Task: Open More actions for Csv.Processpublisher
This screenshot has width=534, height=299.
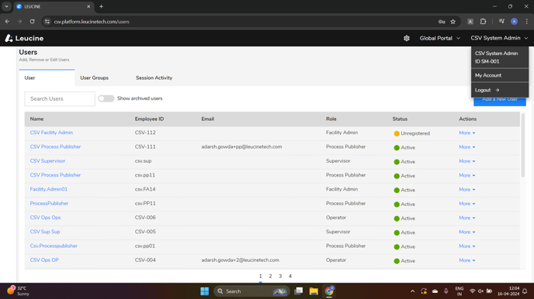Action: [x=467, y=246]
